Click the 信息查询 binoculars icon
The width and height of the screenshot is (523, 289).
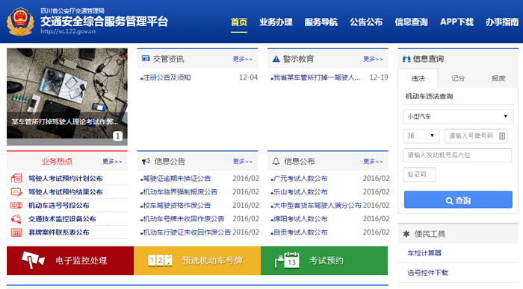pyautogui.click(x=406, y=59)
